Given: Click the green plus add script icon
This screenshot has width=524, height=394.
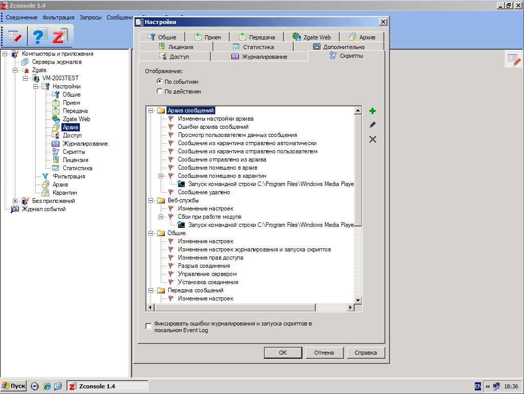Looking at the screenshot, I should (373, 111).
